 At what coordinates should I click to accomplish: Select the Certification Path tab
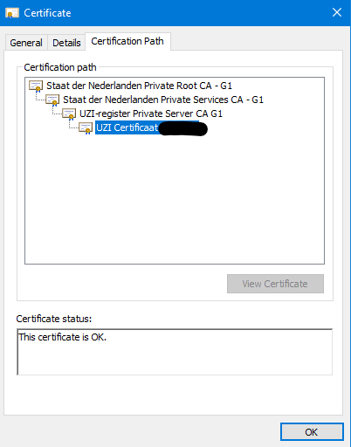(127, 41)
